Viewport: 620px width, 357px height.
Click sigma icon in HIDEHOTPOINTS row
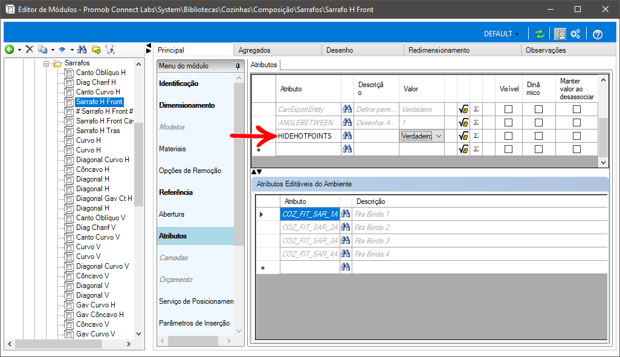(476, 136)
